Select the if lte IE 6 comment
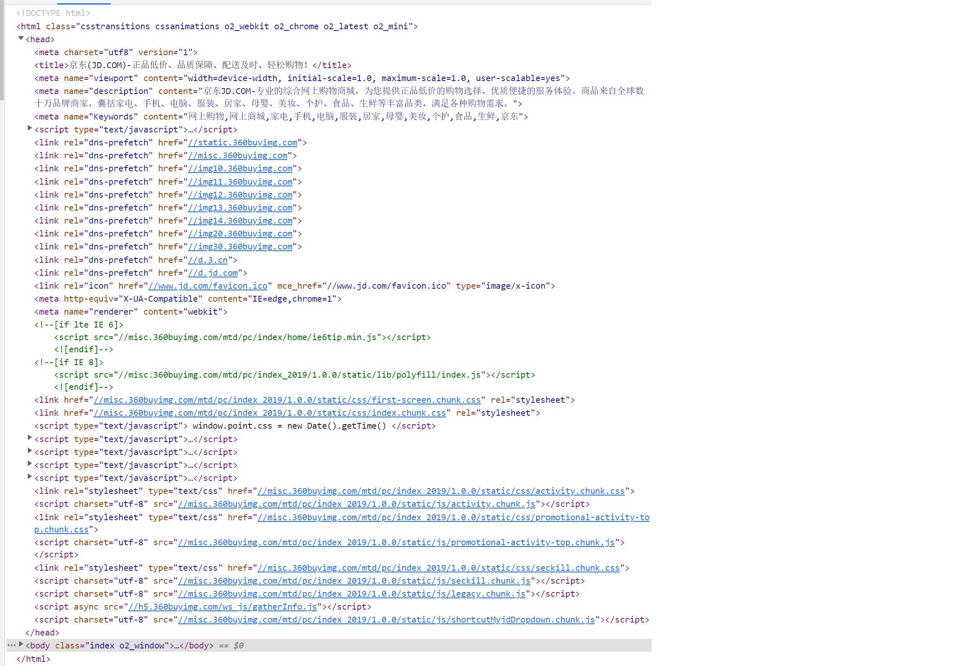963x666 pixels. pyautogui.click(x=79, y=325)
